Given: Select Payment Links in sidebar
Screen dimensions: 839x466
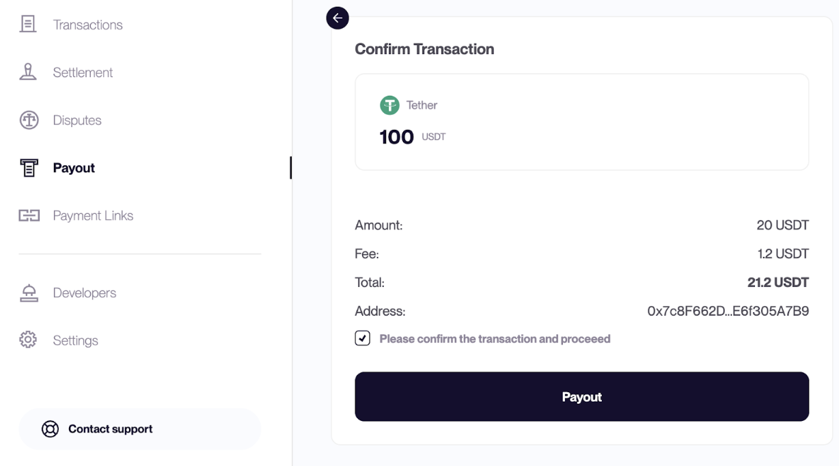Looking at the screenshot, I should 93,216.
